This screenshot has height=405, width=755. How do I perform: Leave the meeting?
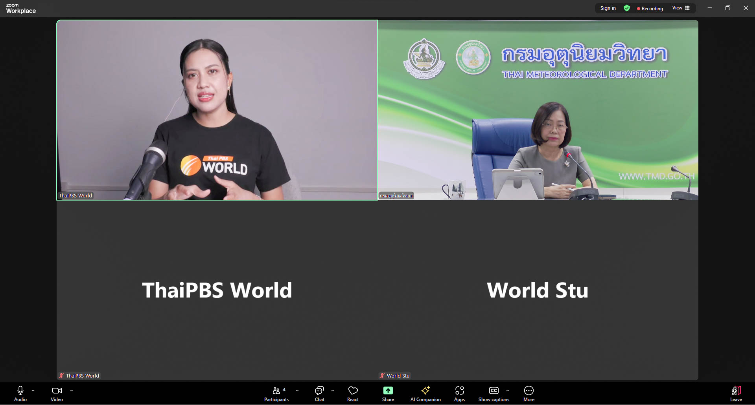pos(736,394)
